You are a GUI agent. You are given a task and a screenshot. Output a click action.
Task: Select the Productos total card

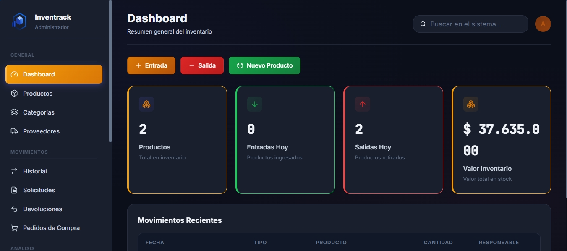coord(177,140)
